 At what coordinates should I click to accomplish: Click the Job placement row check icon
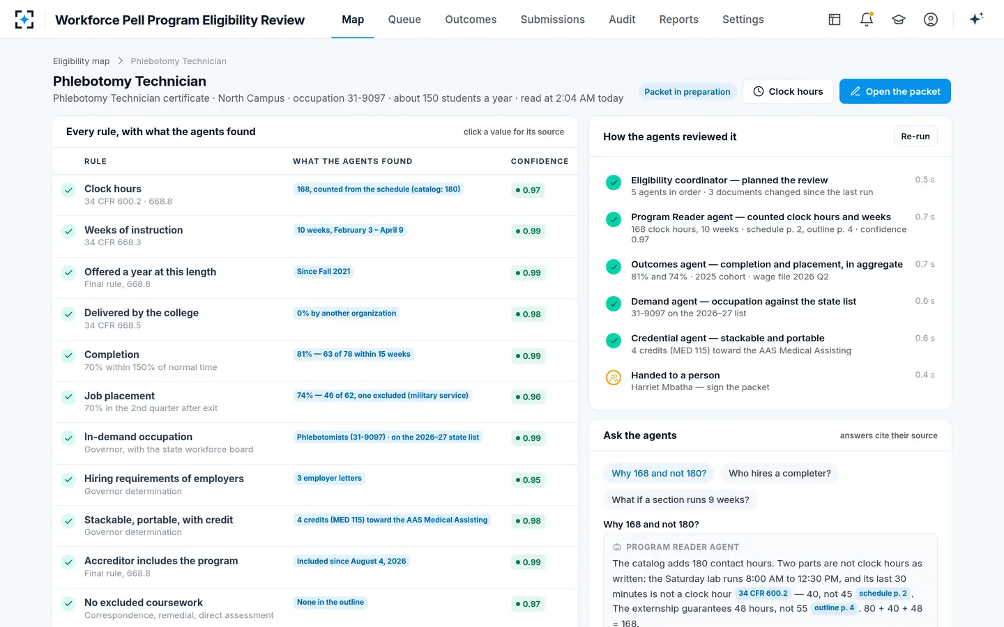tap(68, 397)
